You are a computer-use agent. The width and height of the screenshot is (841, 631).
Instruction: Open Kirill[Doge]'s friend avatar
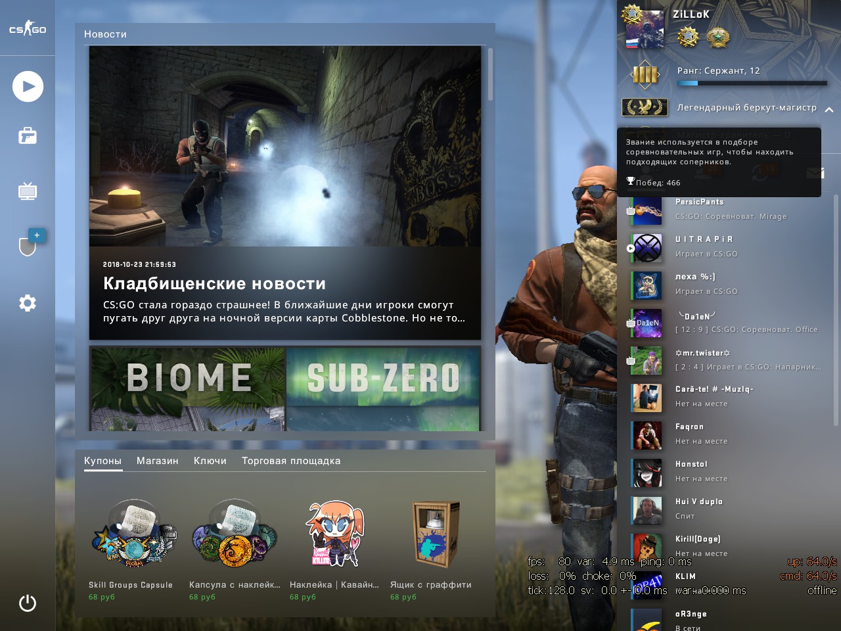(647, 548)
